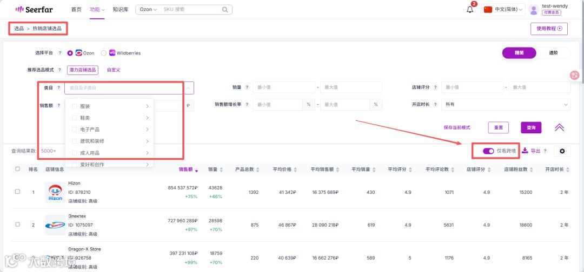This screenshot has height=272, width=584.
Task: Click the 选品 breadcrumb link
Action: [19, 29]
